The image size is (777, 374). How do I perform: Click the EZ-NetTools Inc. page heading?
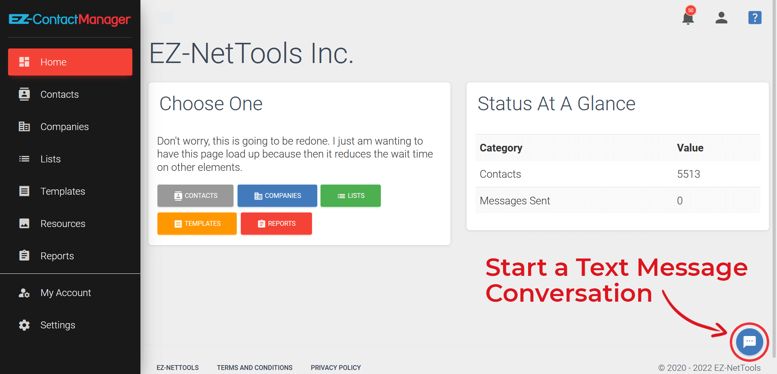pos(251,53)
